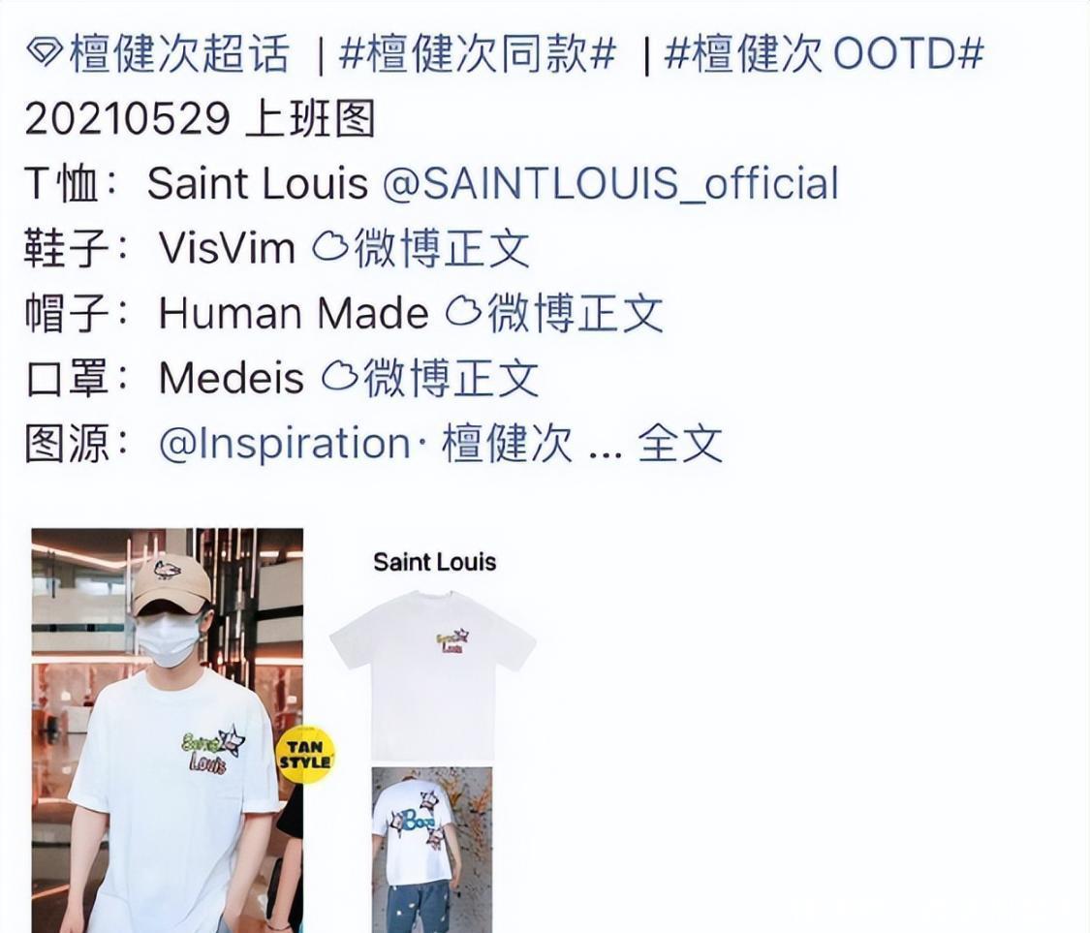Open the T-shirt back view photo

coord(432,850)
